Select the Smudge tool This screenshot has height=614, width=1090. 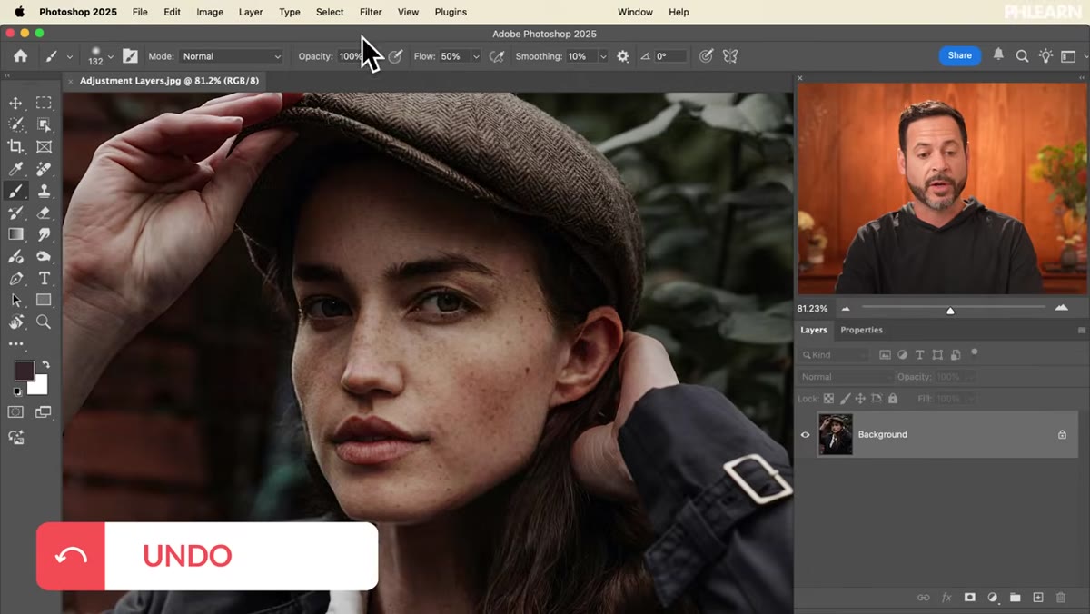click(44, 234)
